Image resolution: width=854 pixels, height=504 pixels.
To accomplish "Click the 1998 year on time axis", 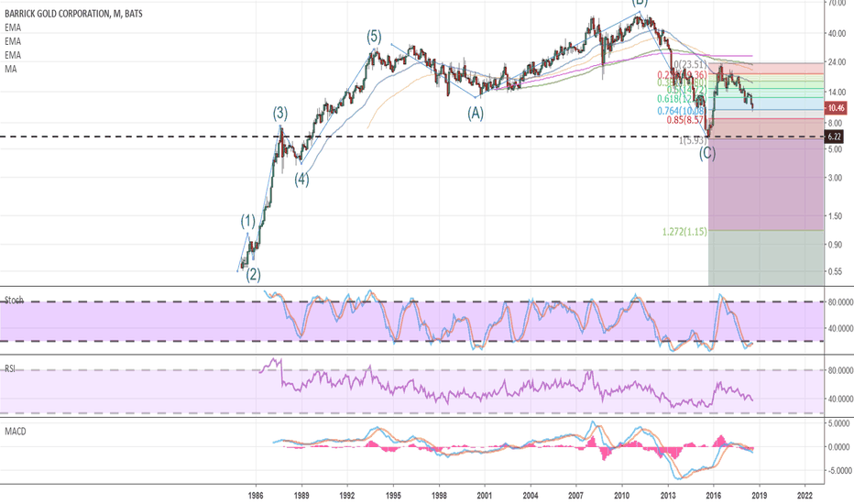I will pos(439,495).
